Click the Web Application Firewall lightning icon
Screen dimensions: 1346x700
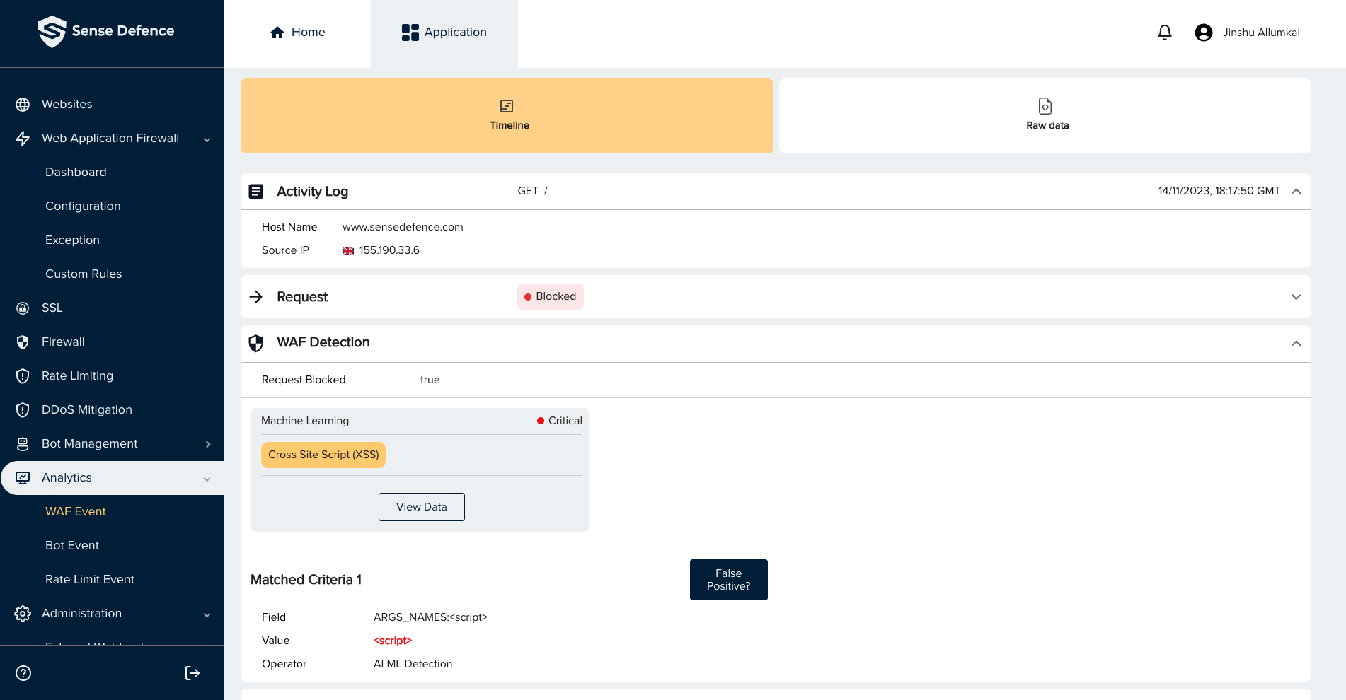[x=23, y=138]
